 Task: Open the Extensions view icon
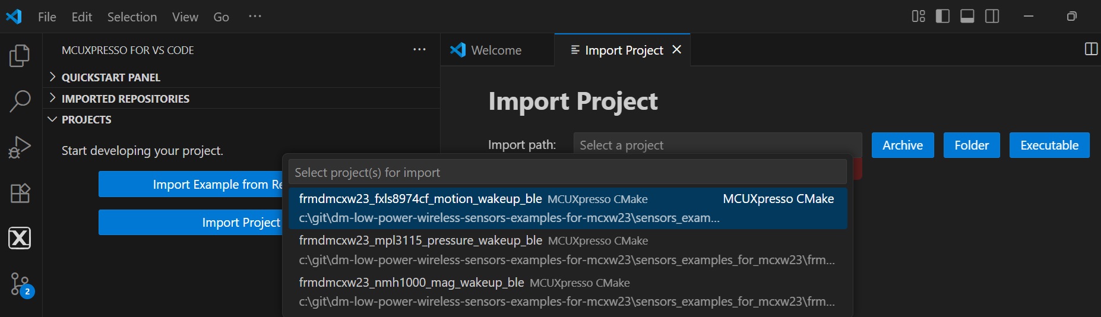[20, 193]
